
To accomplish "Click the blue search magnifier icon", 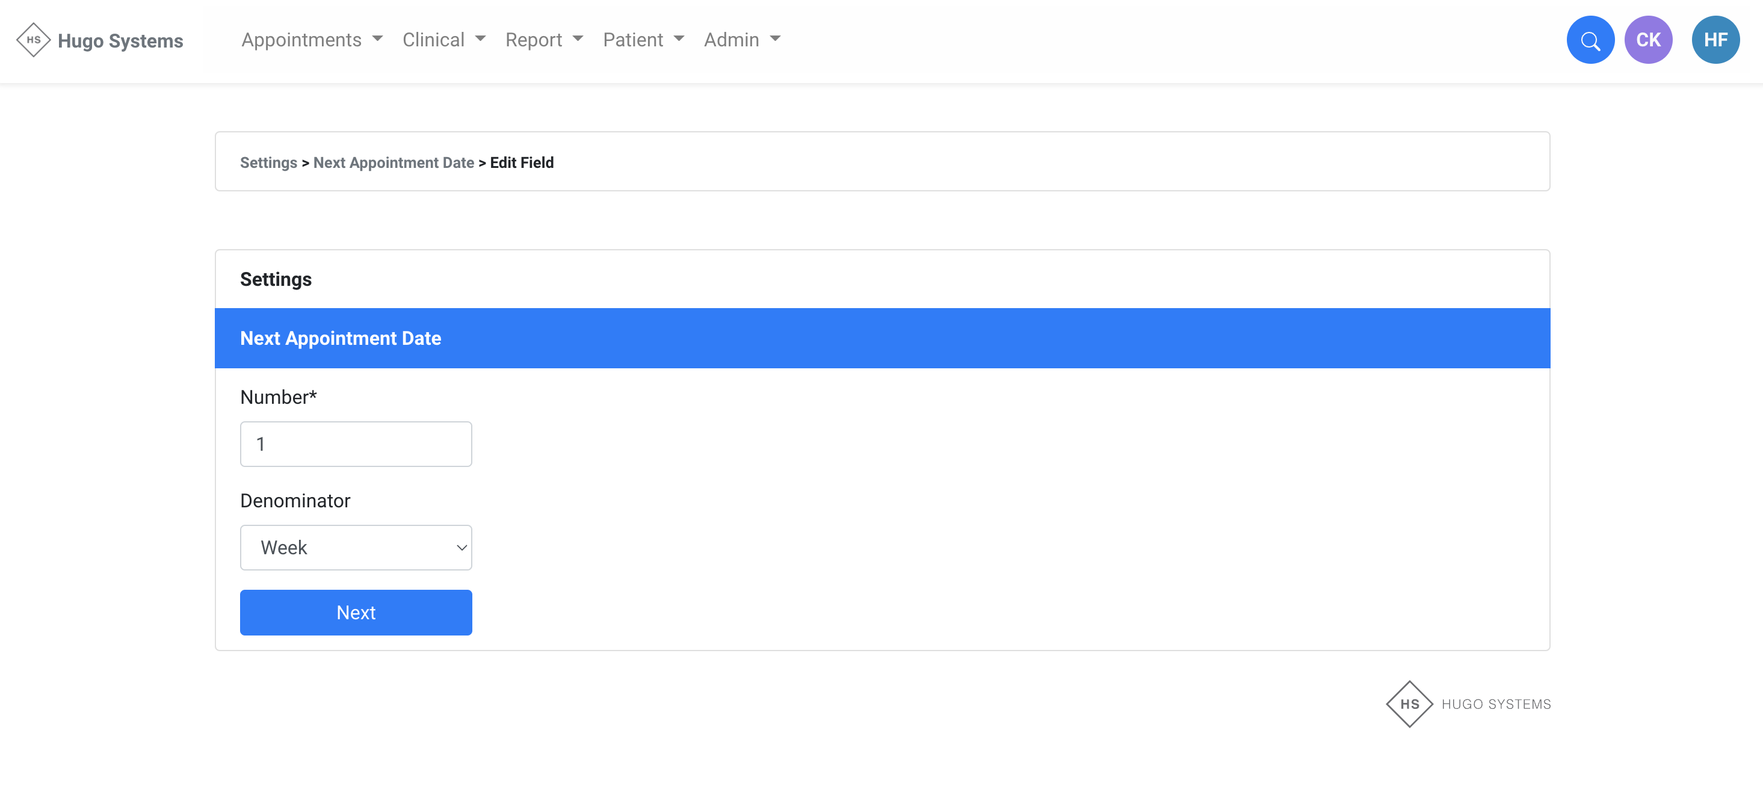I will 1590,40.
